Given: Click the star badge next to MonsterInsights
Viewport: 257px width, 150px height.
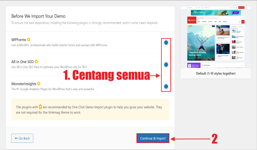Looking at the screenshot, I should [x=39, y=84].
